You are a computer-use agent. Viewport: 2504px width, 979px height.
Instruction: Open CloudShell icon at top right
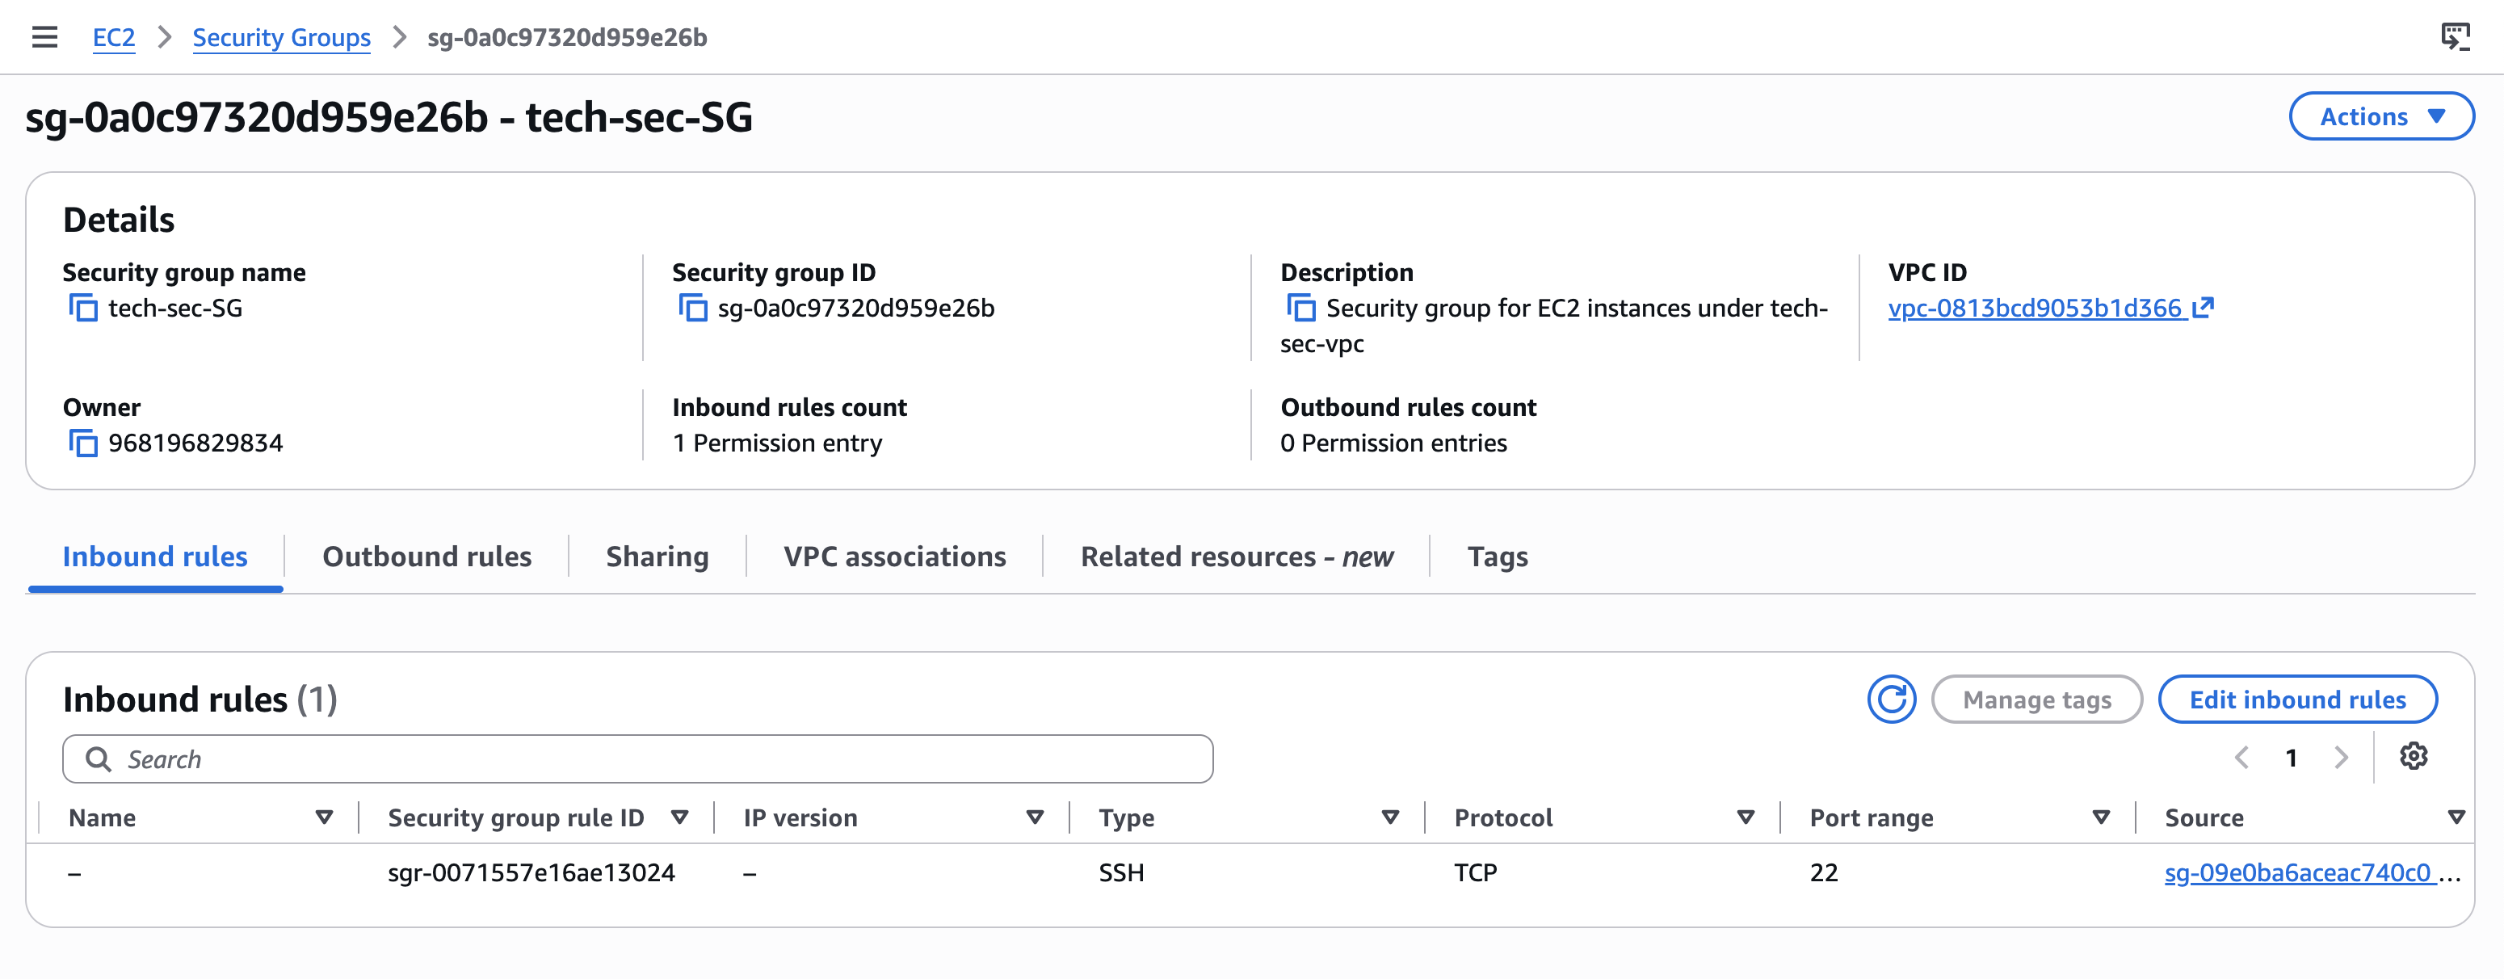click(2456, 37)
